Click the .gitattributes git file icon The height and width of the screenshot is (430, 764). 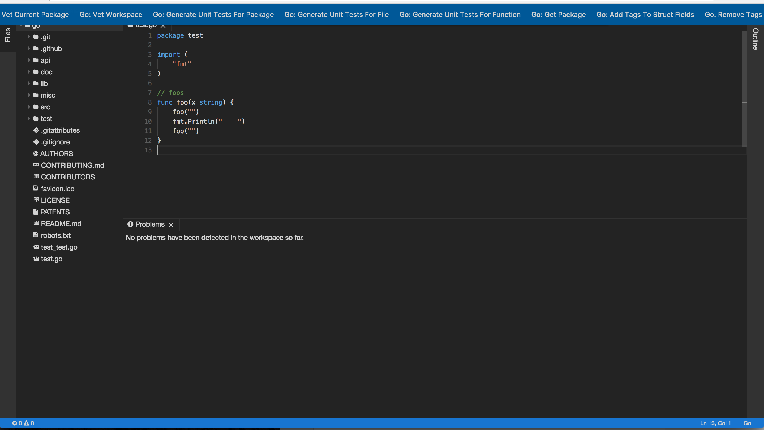pyautogui.click(x=36, y=130)
